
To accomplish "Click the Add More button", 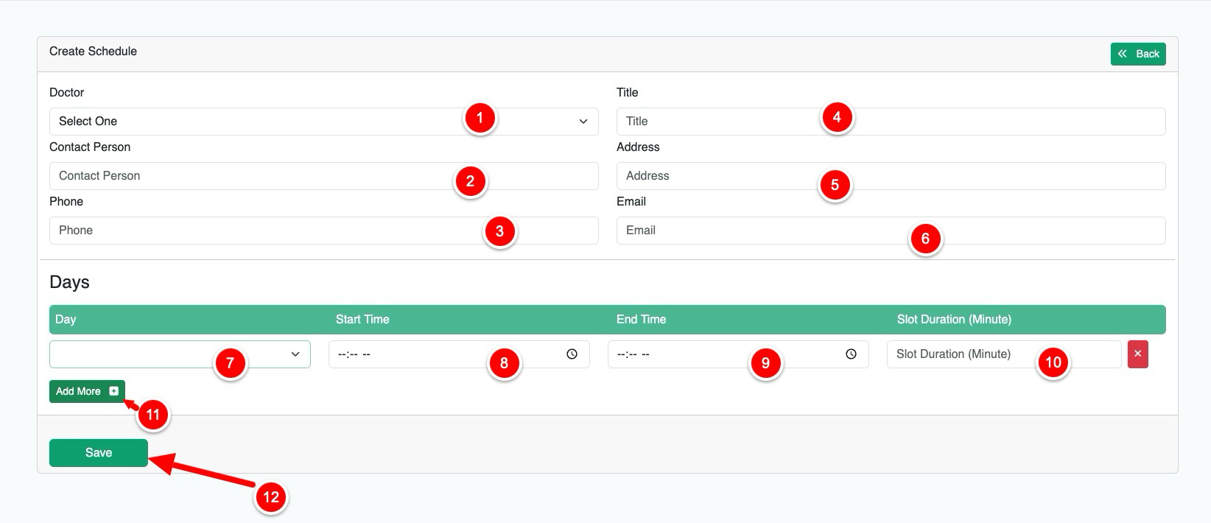I will [87, 391].
